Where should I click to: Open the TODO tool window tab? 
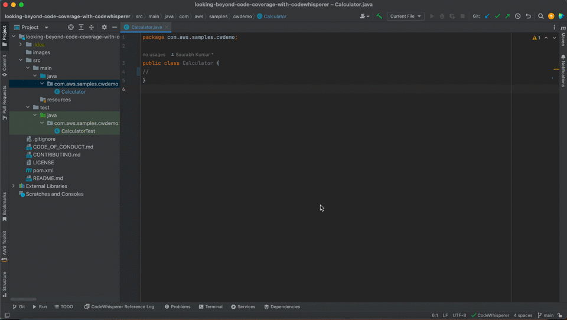pyautogui.click(x=64, y=307)
